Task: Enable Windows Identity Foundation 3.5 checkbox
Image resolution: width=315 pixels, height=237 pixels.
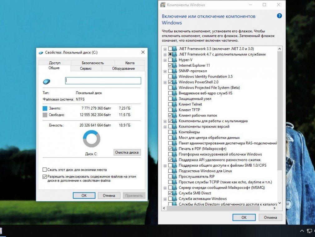Action: click(170, 77)
